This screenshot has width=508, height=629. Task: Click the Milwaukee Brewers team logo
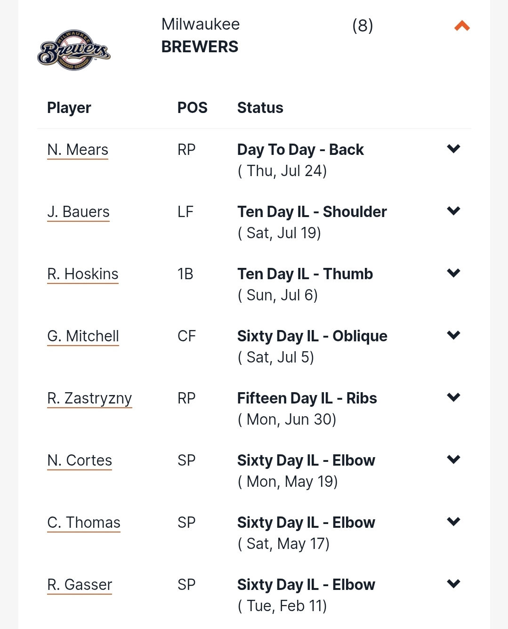point(74,50)
